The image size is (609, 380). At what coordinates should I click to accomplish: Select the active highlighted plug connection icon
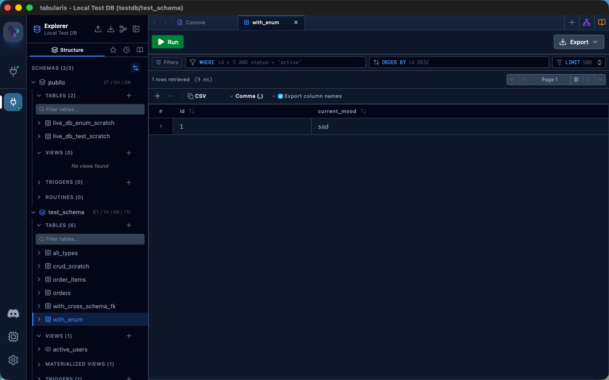click(13, 102)
